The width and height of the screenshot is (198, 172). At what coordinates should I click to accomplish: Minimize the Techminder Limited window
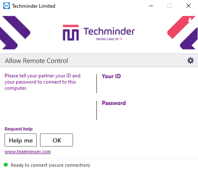[x=151, y=6]
